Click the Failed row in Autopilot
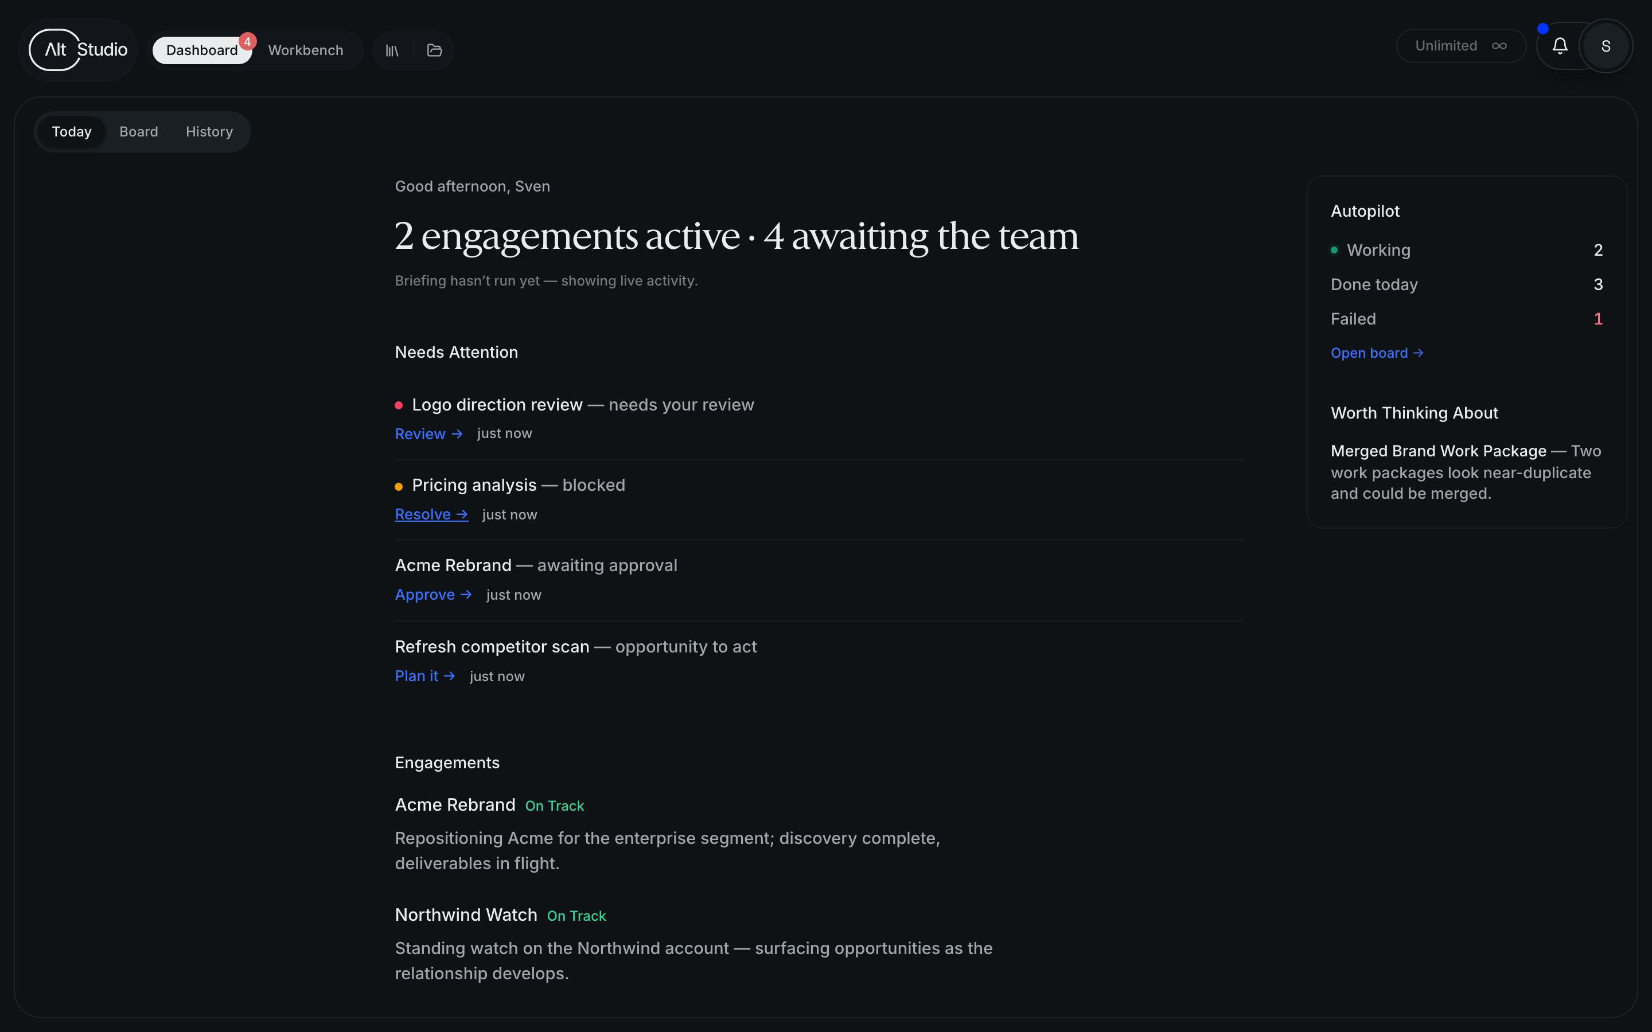 tap(1466, 319)
